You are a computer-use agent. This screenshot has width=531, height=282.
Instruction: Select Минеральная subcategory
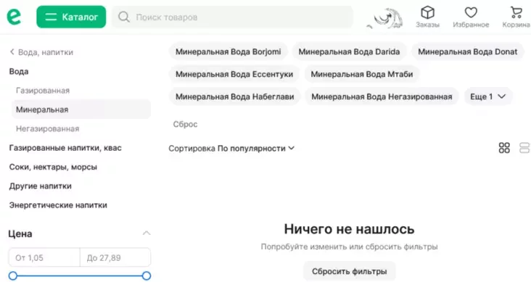coord(81,109)
